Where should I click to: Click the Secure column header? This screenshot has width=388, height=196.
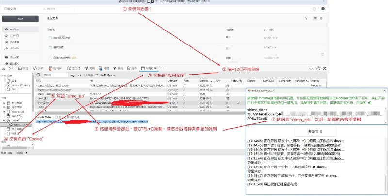pyautogui.click(x=253, y=81)
